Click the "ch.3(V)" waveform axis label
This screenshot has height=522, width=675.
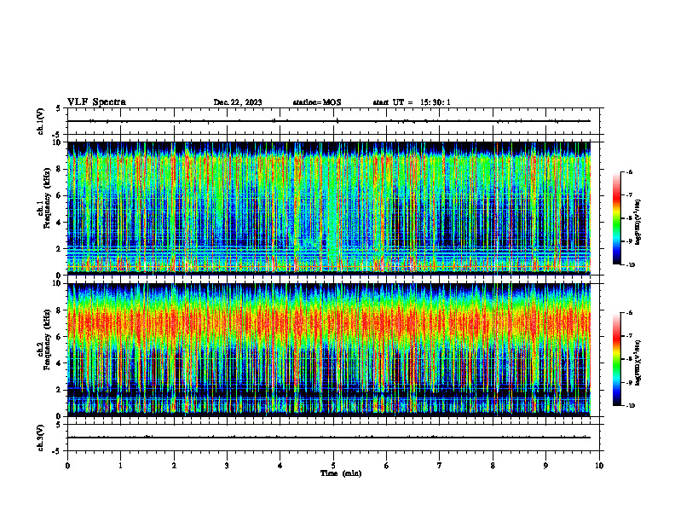(40, 438)
